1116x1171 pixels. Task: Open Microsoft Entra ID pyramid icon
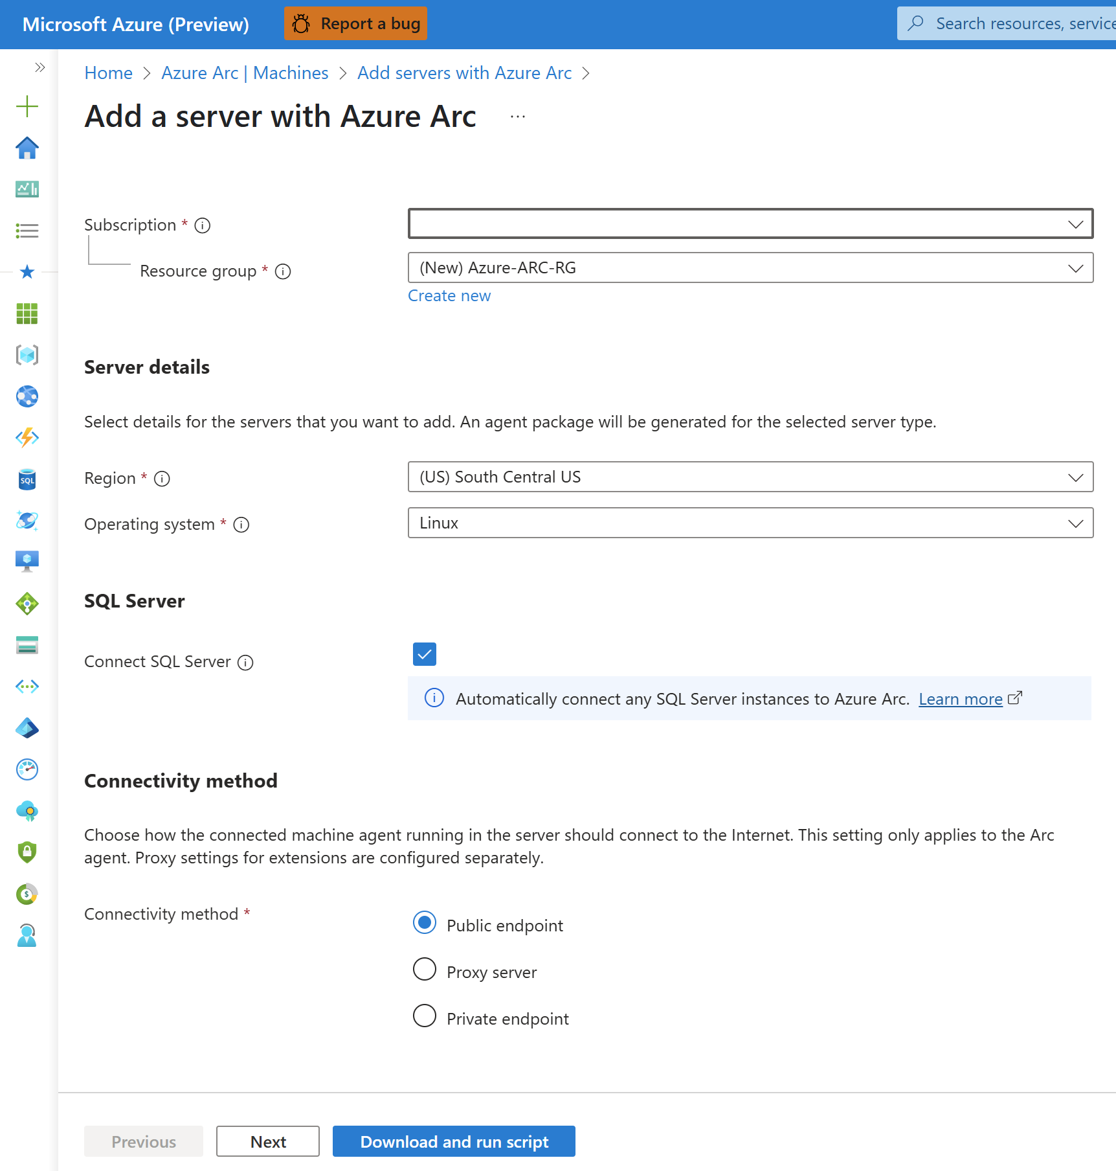[27, 728]
